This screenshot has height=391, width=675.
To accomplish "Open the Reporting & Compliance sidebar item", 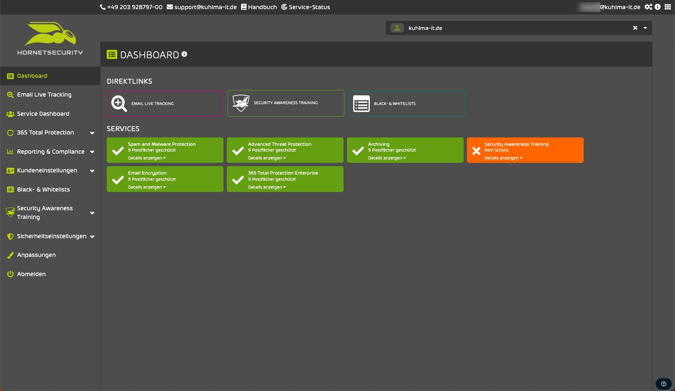I will [x=50, y=152].
